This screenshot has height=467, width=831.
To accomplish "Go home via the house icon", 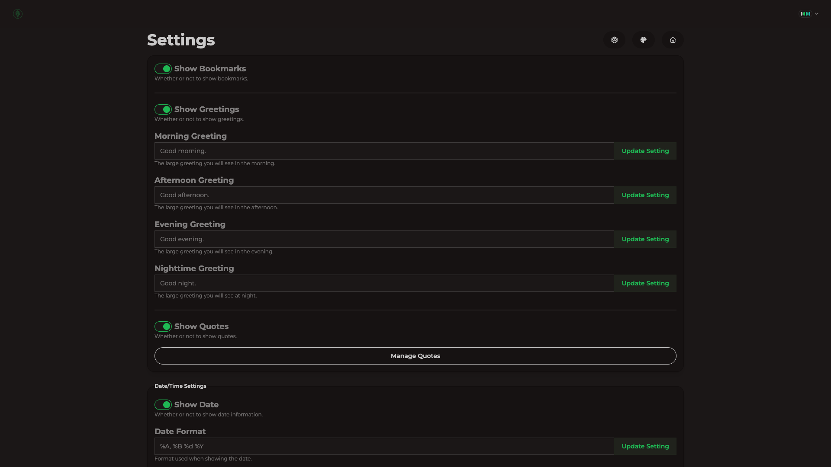I will point(673,40).
